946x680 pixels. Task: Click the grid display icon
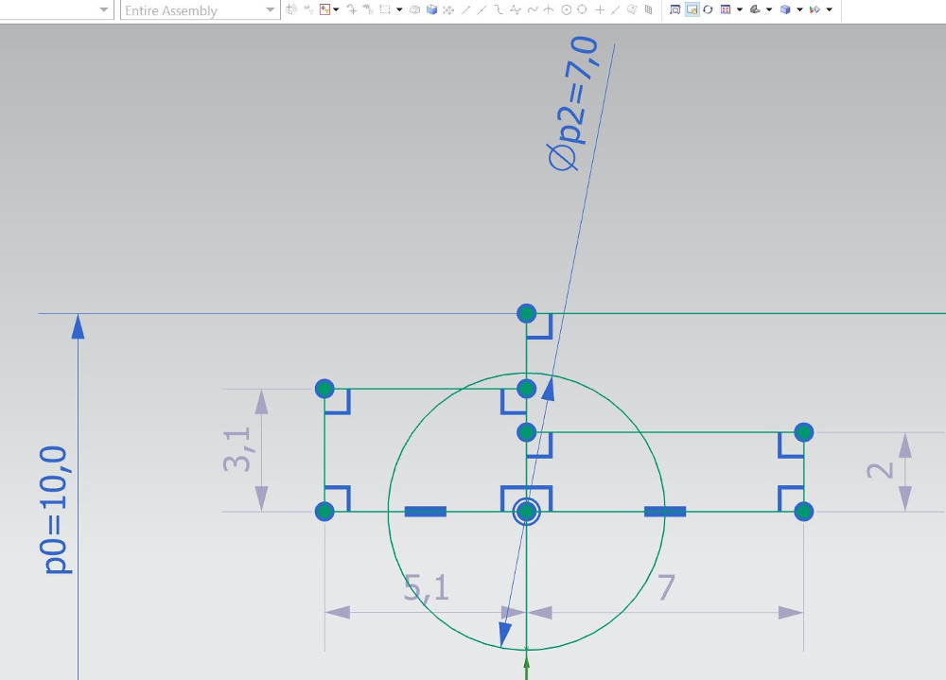(725, 10)
